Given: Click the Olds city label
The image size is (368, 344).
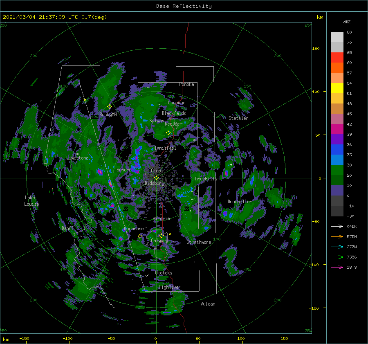Looking at the screenshot, I should point(156,171).
